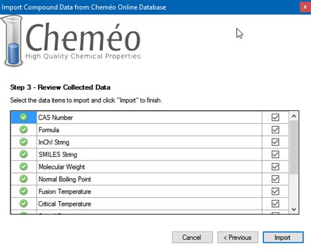Cancel the compound data import
Screen dimensions: 311x251
pos(192,237)
